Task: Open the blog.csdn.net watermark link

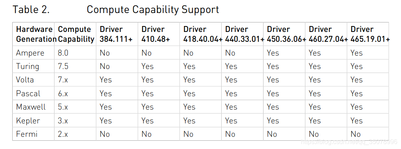Action: coord(349,142)
